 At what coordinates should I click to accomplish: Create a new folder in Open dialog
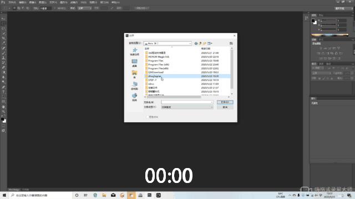[x=205, y=43]
